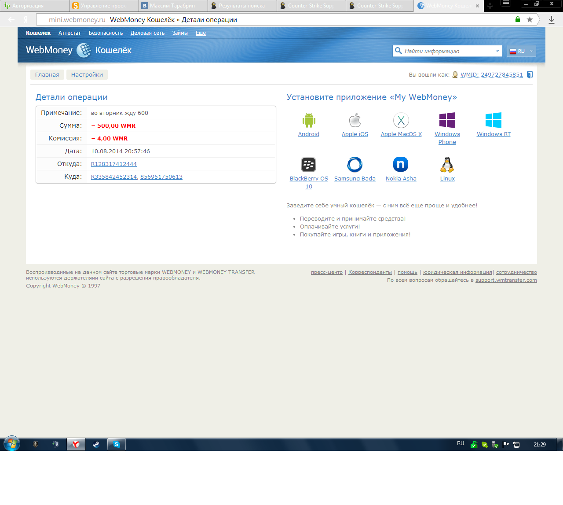Click the RU keyboard layout indicator
The image size is (563, 505).
click(x=461, y=444)
